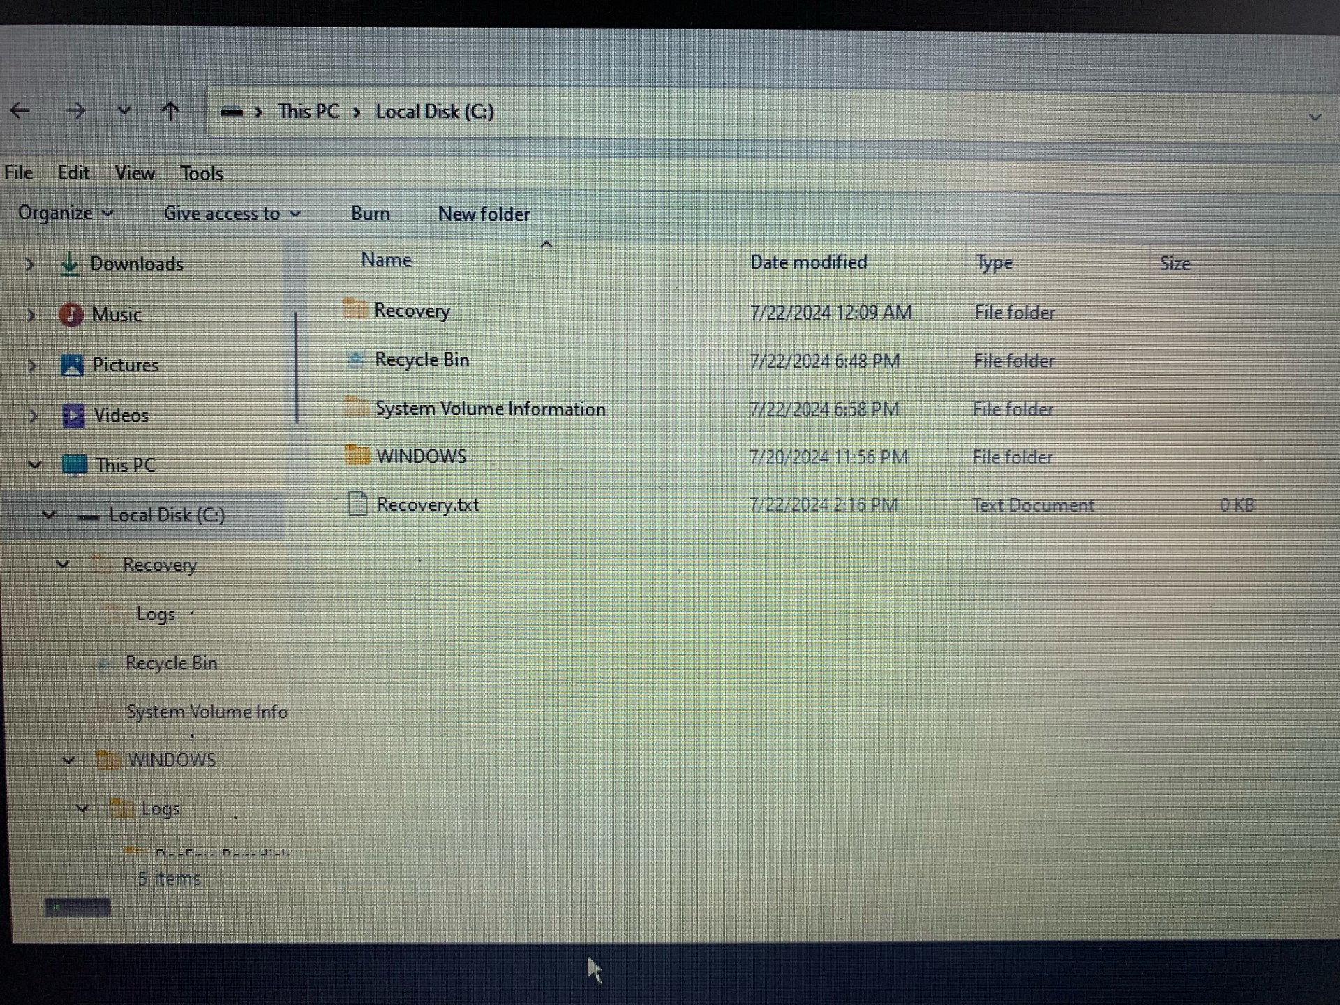The width and height of the screenshot is (1340, 1005).
Task: Open the Organize dropdown
Action: point(65,213)
